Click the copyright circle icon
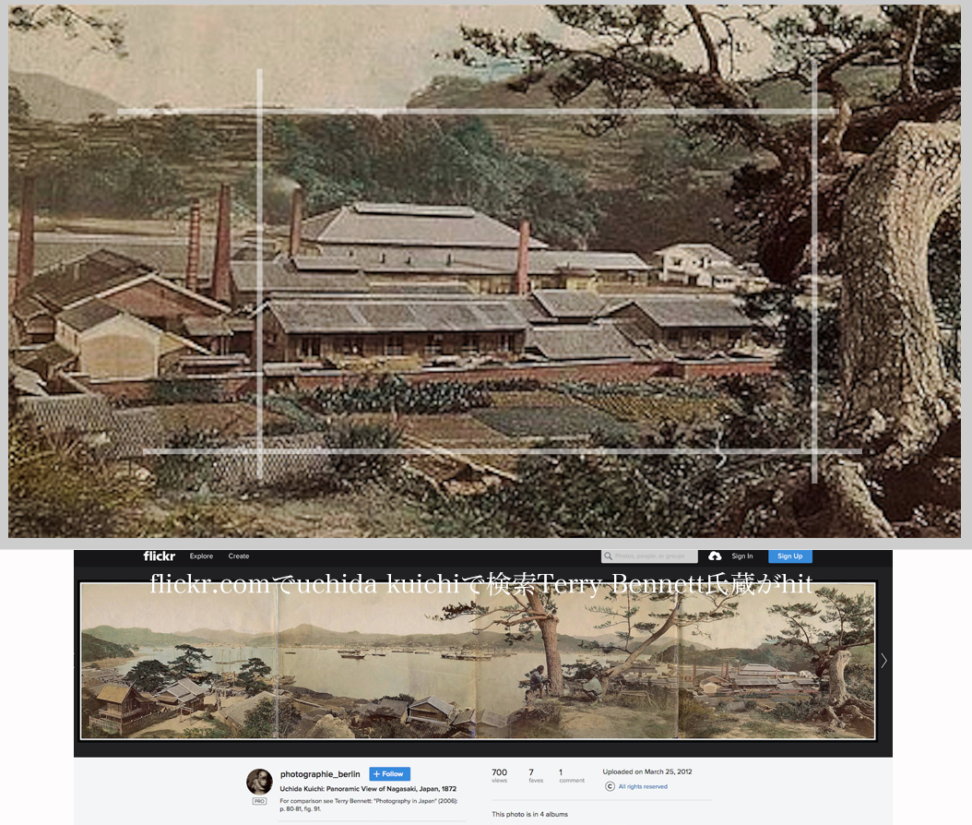Screen dimensions: 972x825 [x=610, y=786]
